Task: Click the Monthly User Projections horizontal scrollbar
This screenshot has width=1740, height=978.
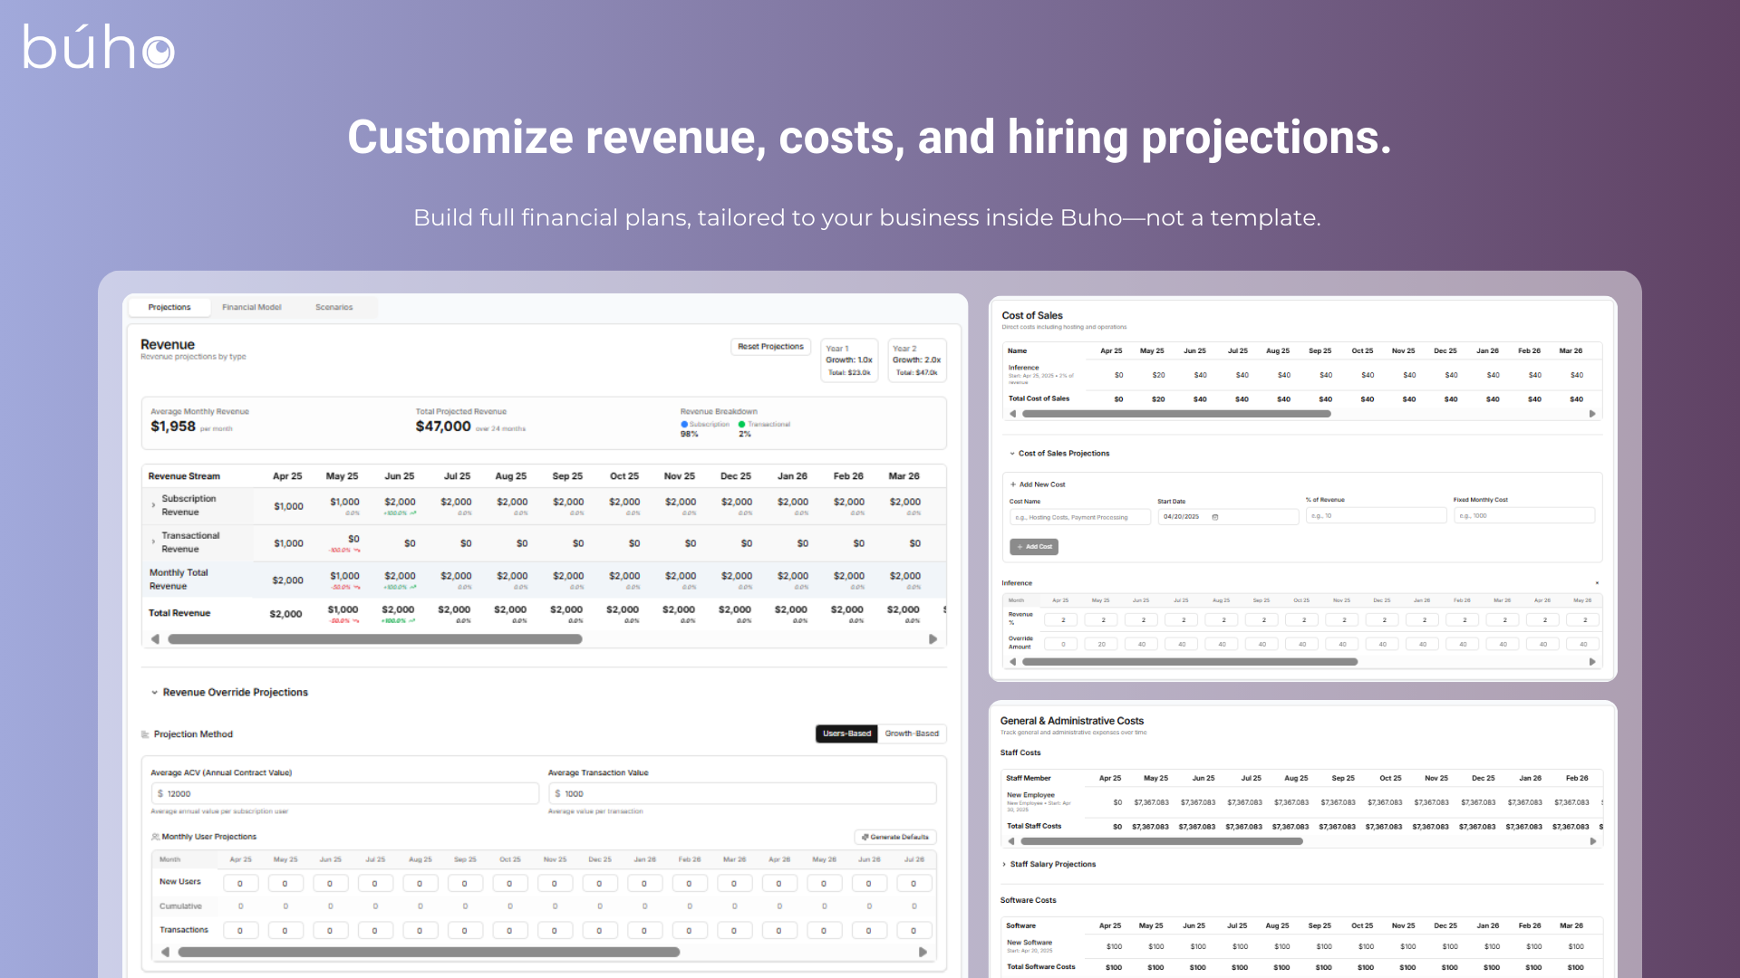Action: [x=429, y=952]
